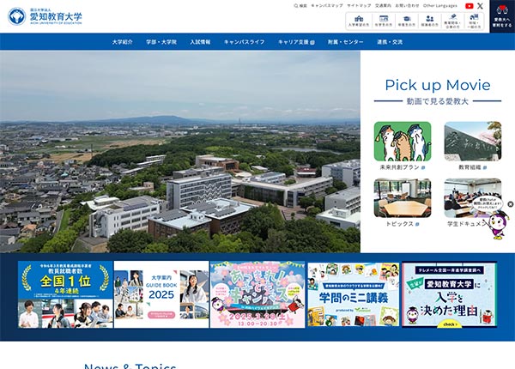Open キャリア支援 menu
515x369 pixels.
pyautogui.click(x=296, y=42)
